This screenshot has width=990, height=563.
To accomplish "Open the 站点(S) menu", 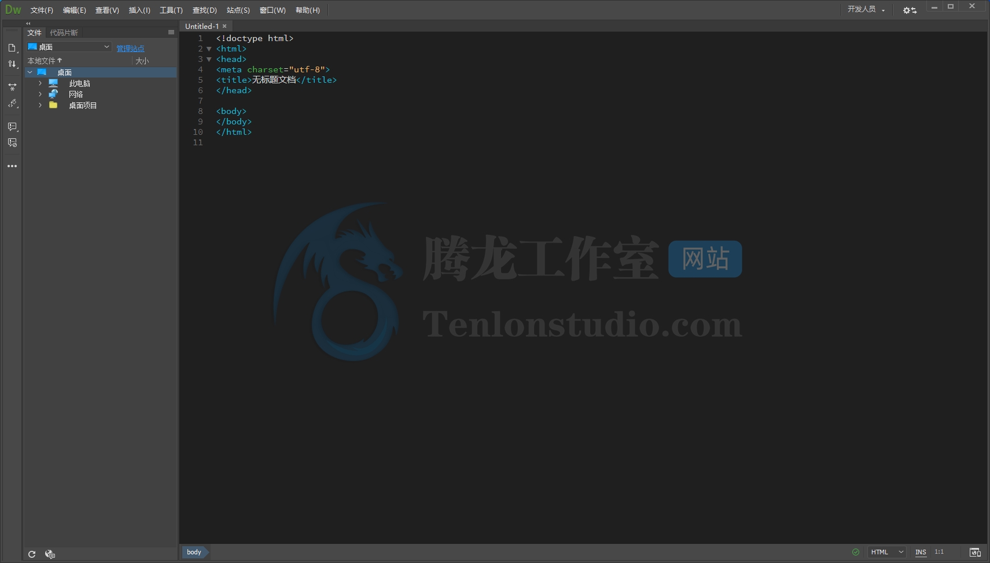I will (x=238, y=10).
